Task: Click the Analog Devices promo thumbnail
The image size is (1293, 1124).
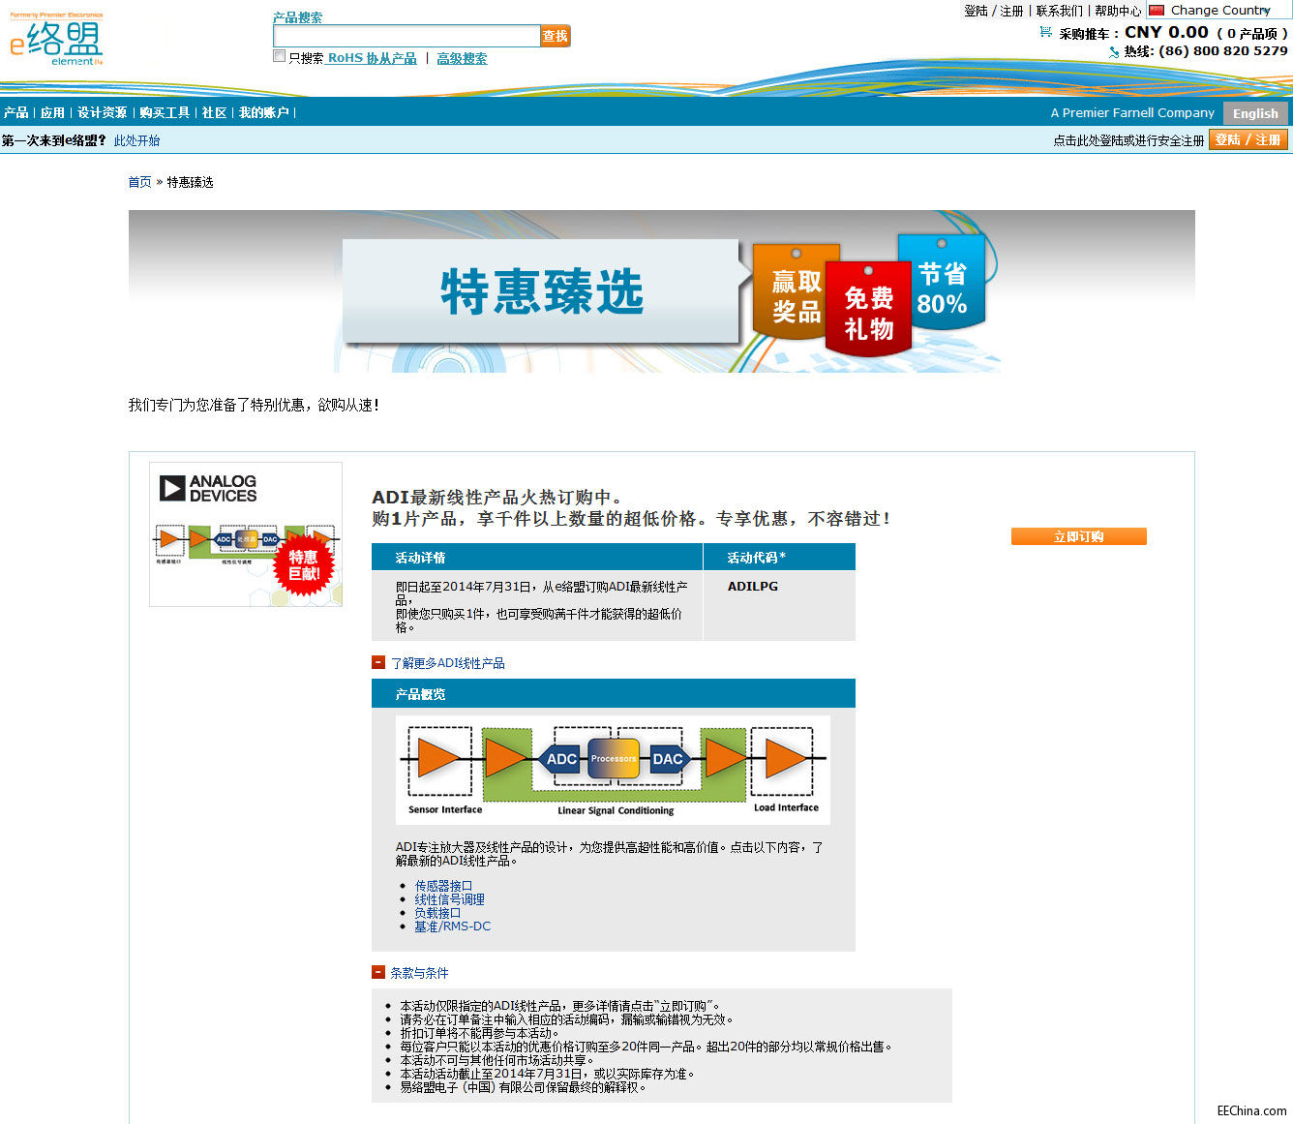Action: (x=246, y=534)
